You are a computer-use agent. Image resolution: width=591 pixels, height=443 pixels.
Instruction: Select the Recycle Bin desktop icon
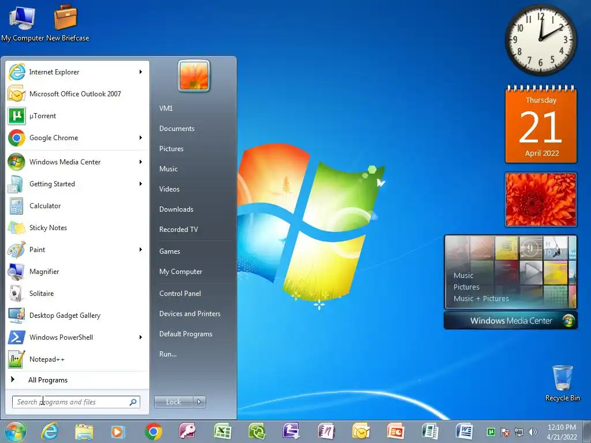[x=562, y=383]
